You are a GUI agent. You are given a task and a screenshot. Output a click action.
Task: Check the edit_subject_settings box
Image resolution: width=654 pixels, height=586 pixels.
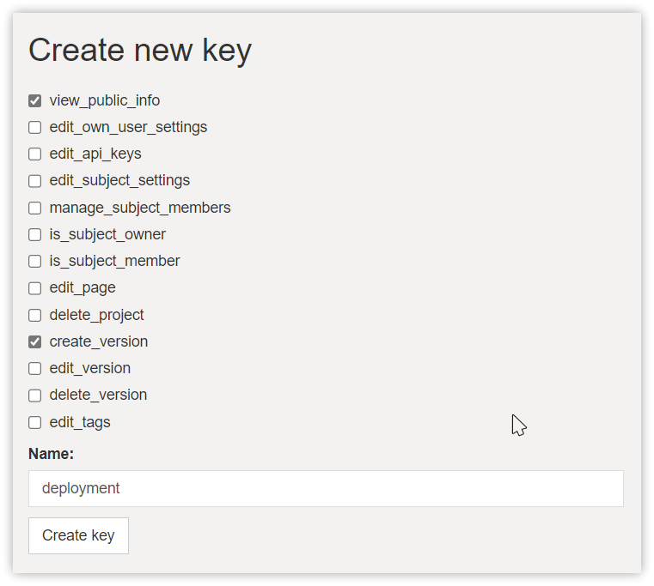(35, 181)
